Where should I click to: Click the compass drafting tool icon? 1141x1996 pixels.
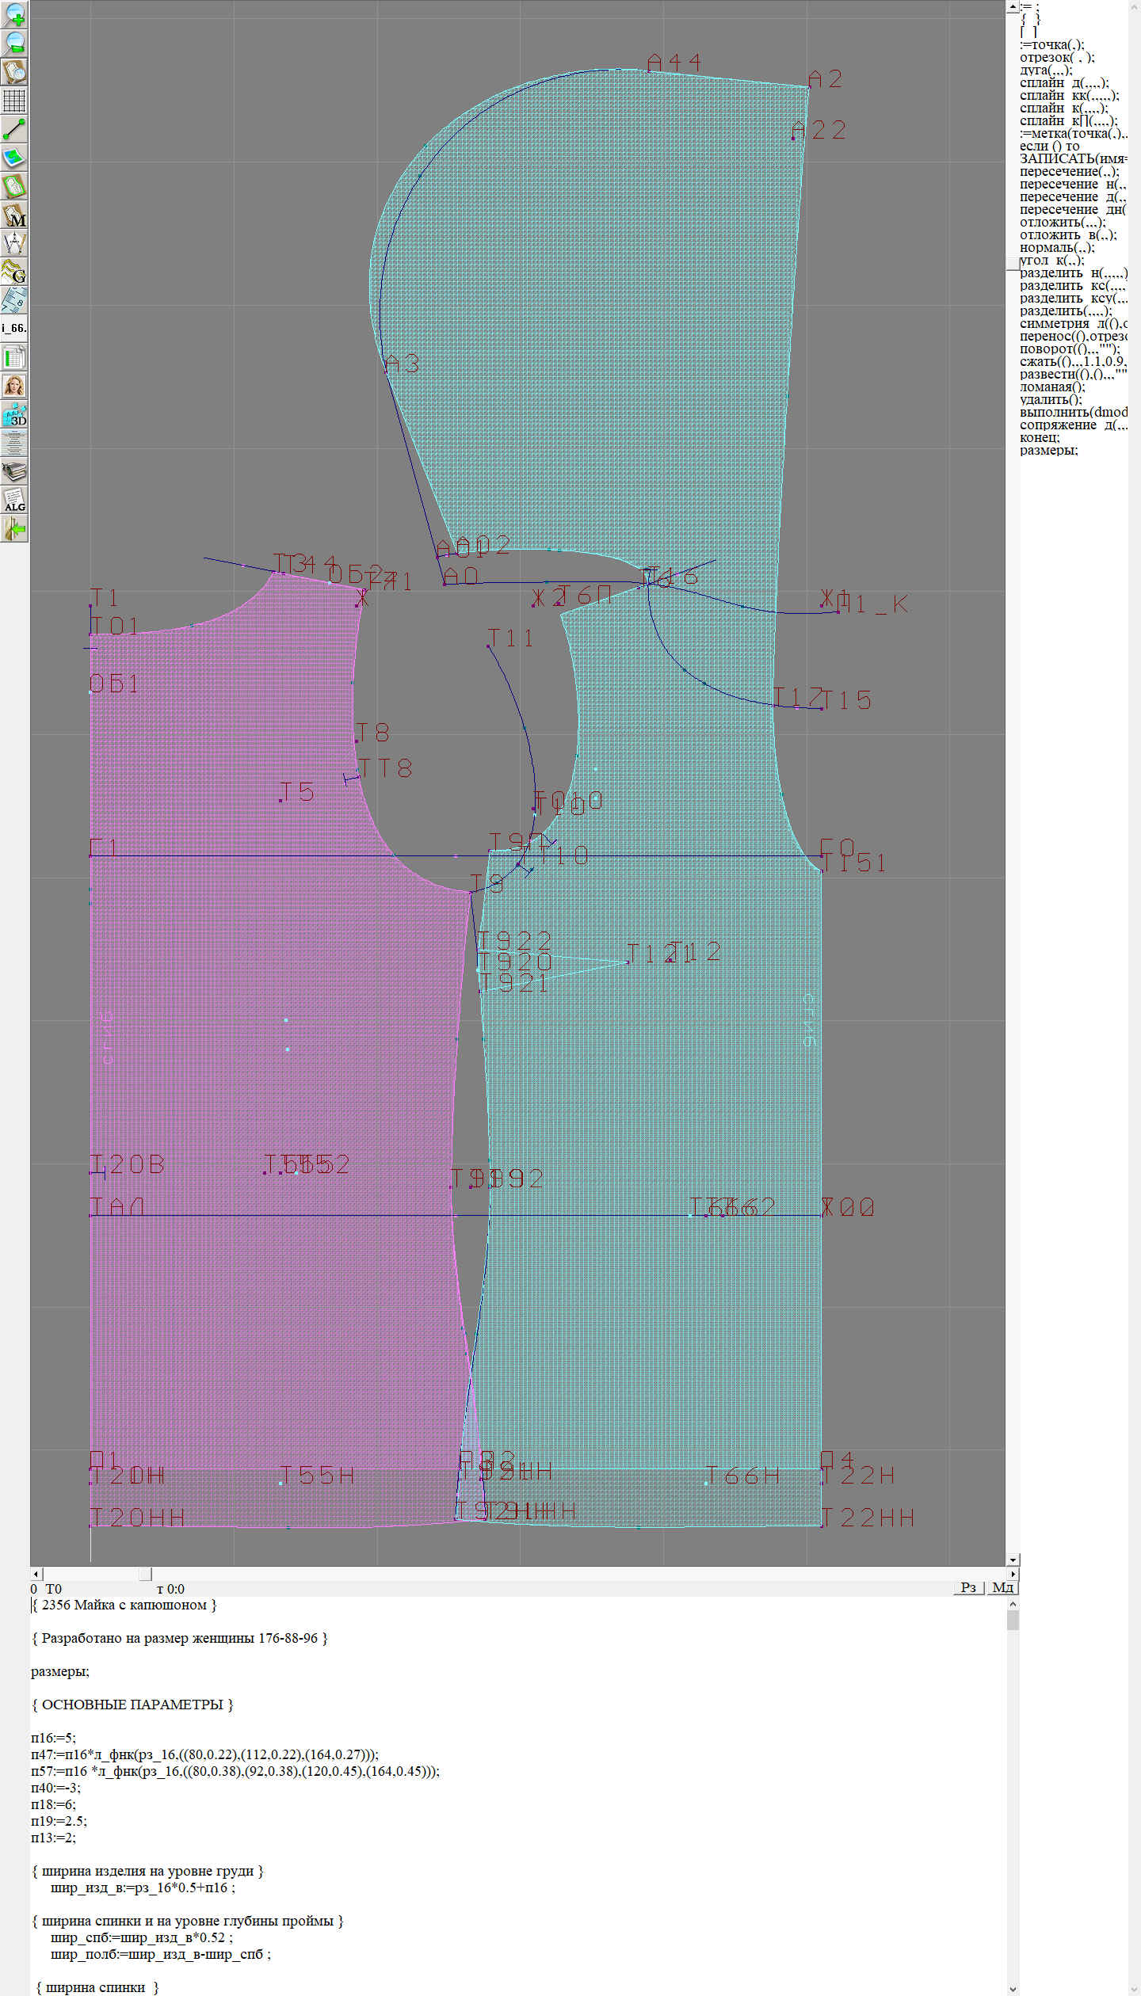point(14,243)
